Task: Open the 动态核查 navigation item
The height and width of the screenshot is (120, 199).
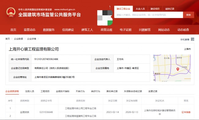Action: pyautogui.click(x=183, y=30)
